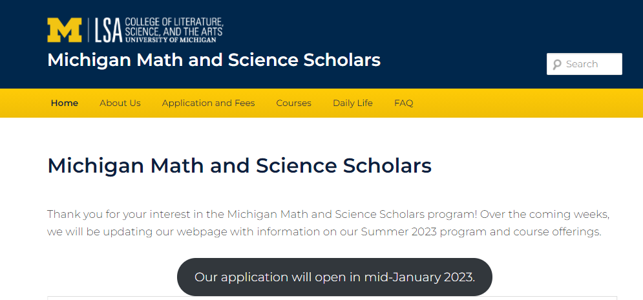This screenshot has height=300, width=643.
Task: Click the College of Literature, Science, and the Arts text
Action: [x=174, y=27]
